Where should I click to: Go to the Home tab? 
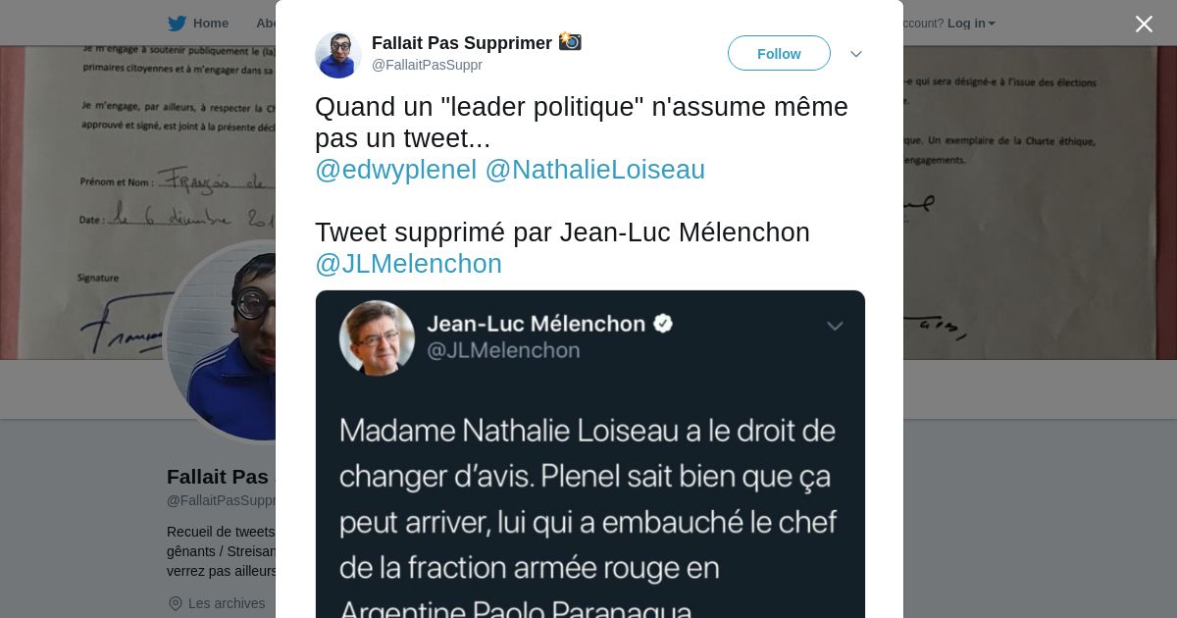point(210,24)
